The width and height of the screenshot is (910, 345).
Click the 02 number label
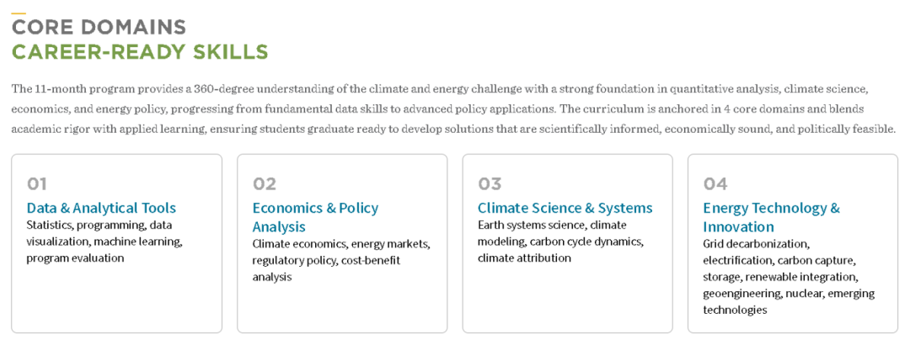click(x=264, y=183)
